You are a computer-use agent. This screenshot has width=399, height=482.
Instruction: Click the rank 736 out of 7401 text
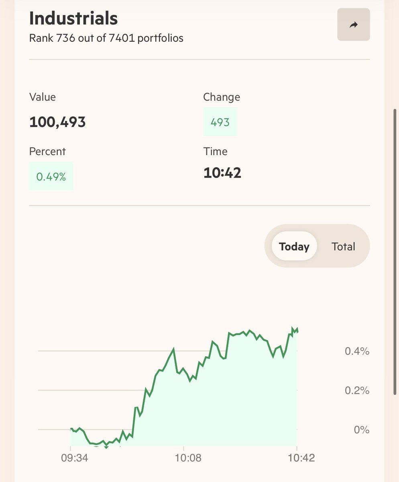(106, 39)
